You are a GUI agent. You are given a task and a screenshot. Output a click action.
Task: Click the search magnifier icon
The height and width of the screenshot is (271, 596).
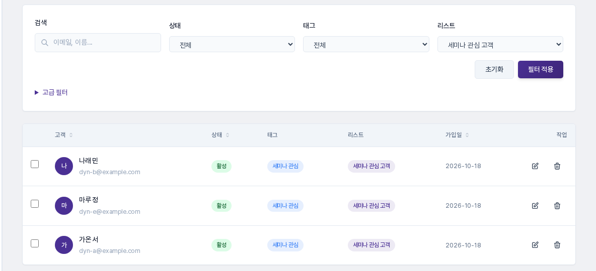pos(44,43)
